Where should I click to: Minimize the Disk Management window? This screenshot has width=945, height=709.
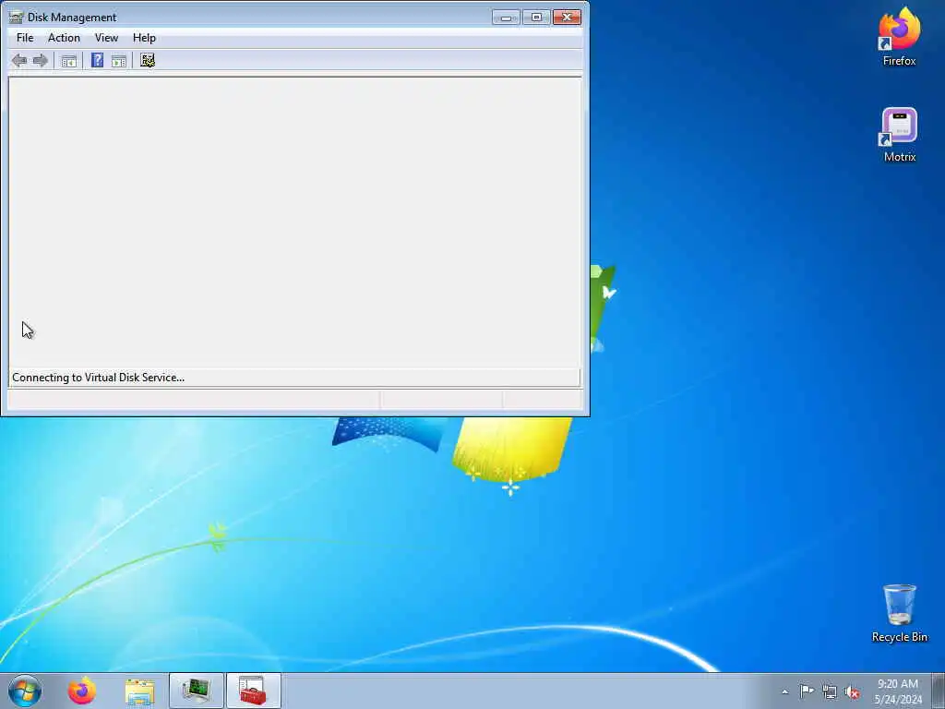(x=506, y=18)
